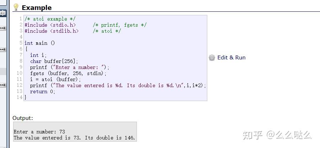
Task: Click the Its double is 146 output line
Action: (75, 138)
